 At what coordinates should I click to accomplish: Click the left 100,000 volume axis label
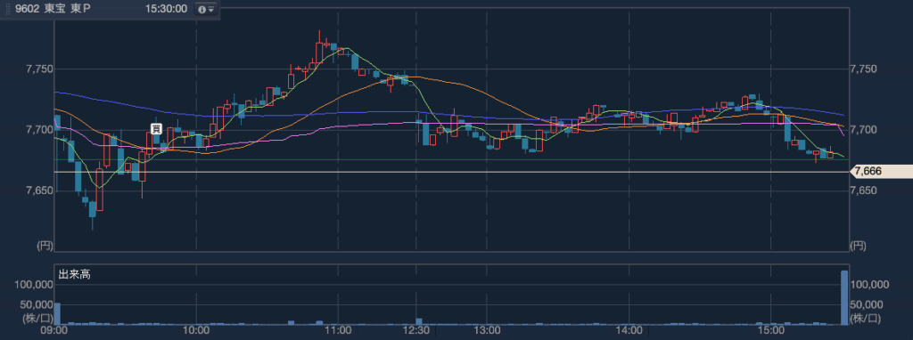tap(35, 284)
